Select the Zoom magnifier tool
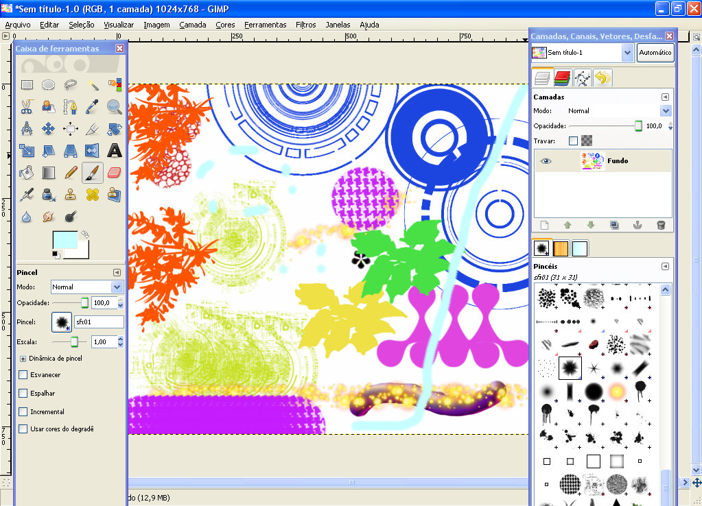 click(x=115, y=106)
